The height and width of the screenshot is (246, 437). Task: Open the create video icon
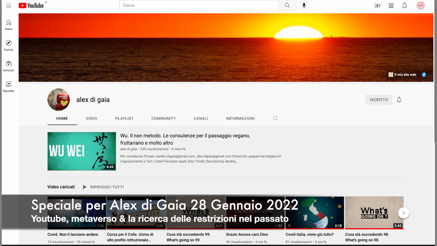pyautogui.click(x=378, y=5)
